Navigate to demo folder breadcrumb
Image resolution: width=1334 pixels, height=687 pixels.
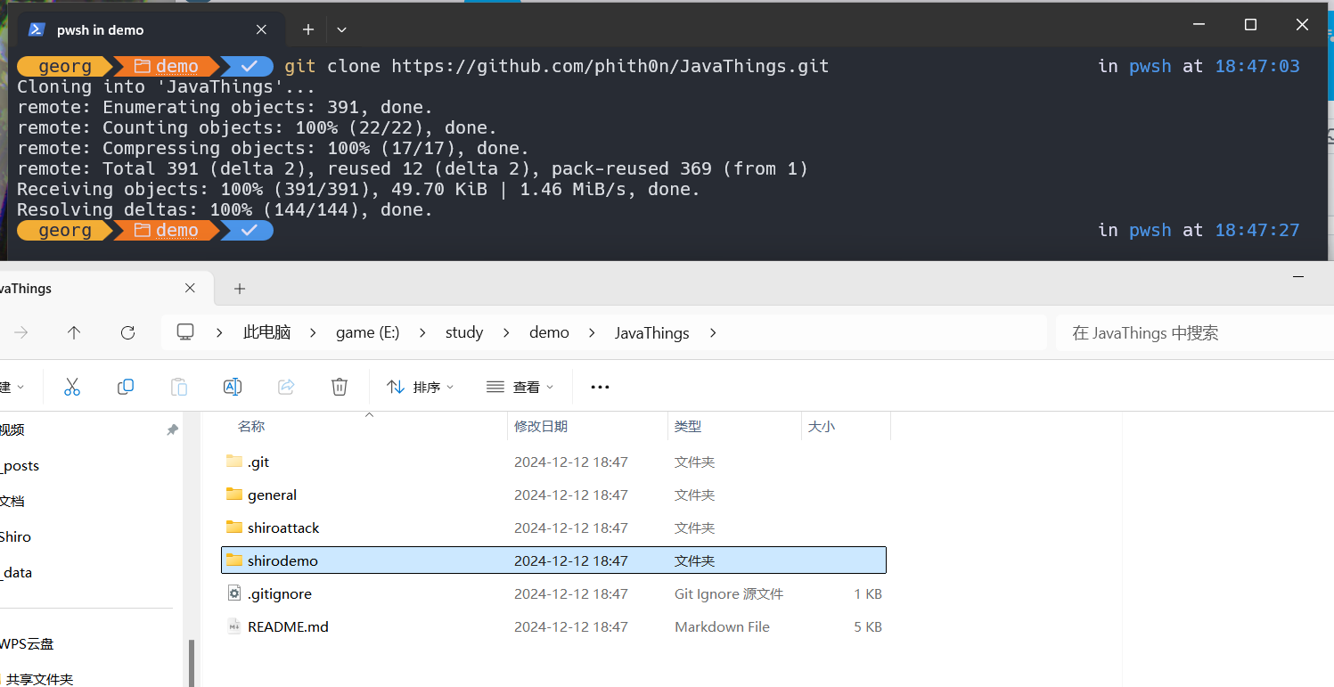pyautogui.click(x=549, y=332)
